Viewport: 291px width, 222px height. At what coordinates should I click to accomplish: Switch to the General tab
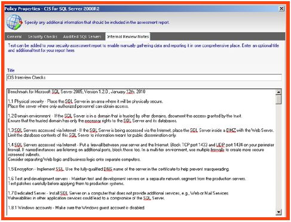(14, 36)
